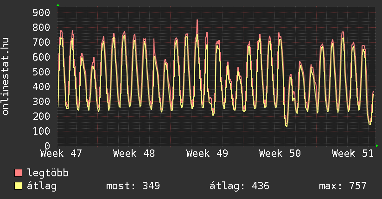Click the 'most: 349' statistic
Image resolution: width=382 pixels, height=199 pixels.
[133, 186]
